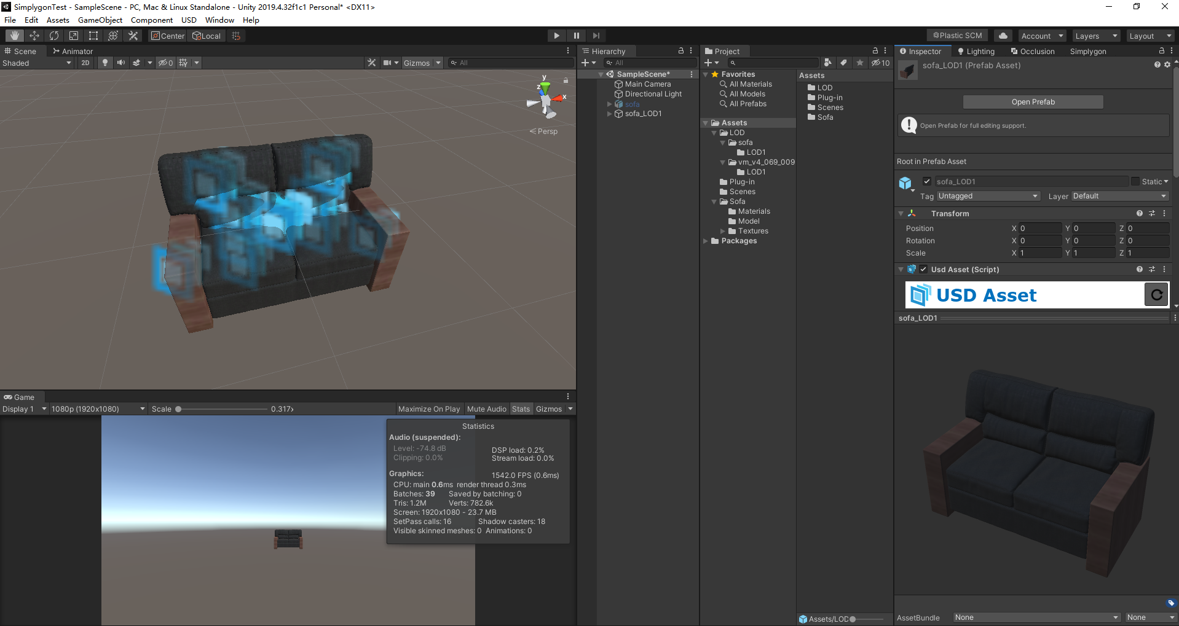Switch to the Simplygon tab

(x=1088, y=51)
